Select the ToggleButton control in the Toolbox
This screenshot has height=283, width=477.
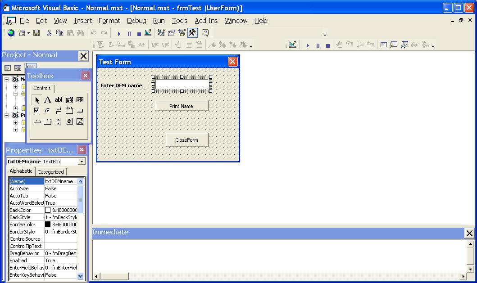pyautogui.click(x=58, y=110)
